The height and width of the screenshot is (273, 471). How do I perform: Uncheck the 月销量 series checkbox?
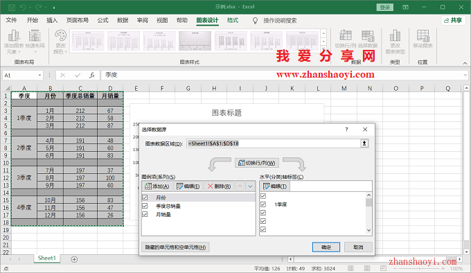tap(145, 214)
